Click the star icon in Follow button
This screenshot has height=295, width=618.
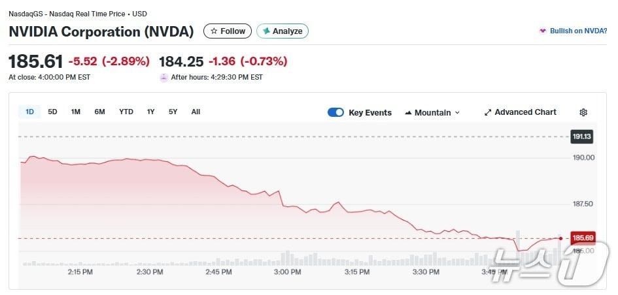click(214, 31)
